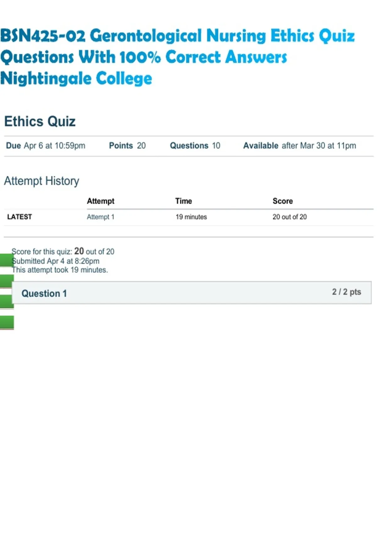Screen dimensions: 377x534
Task: Click the Submitted Apr 4 at 8:26pm line
Action: pos(56,261)
